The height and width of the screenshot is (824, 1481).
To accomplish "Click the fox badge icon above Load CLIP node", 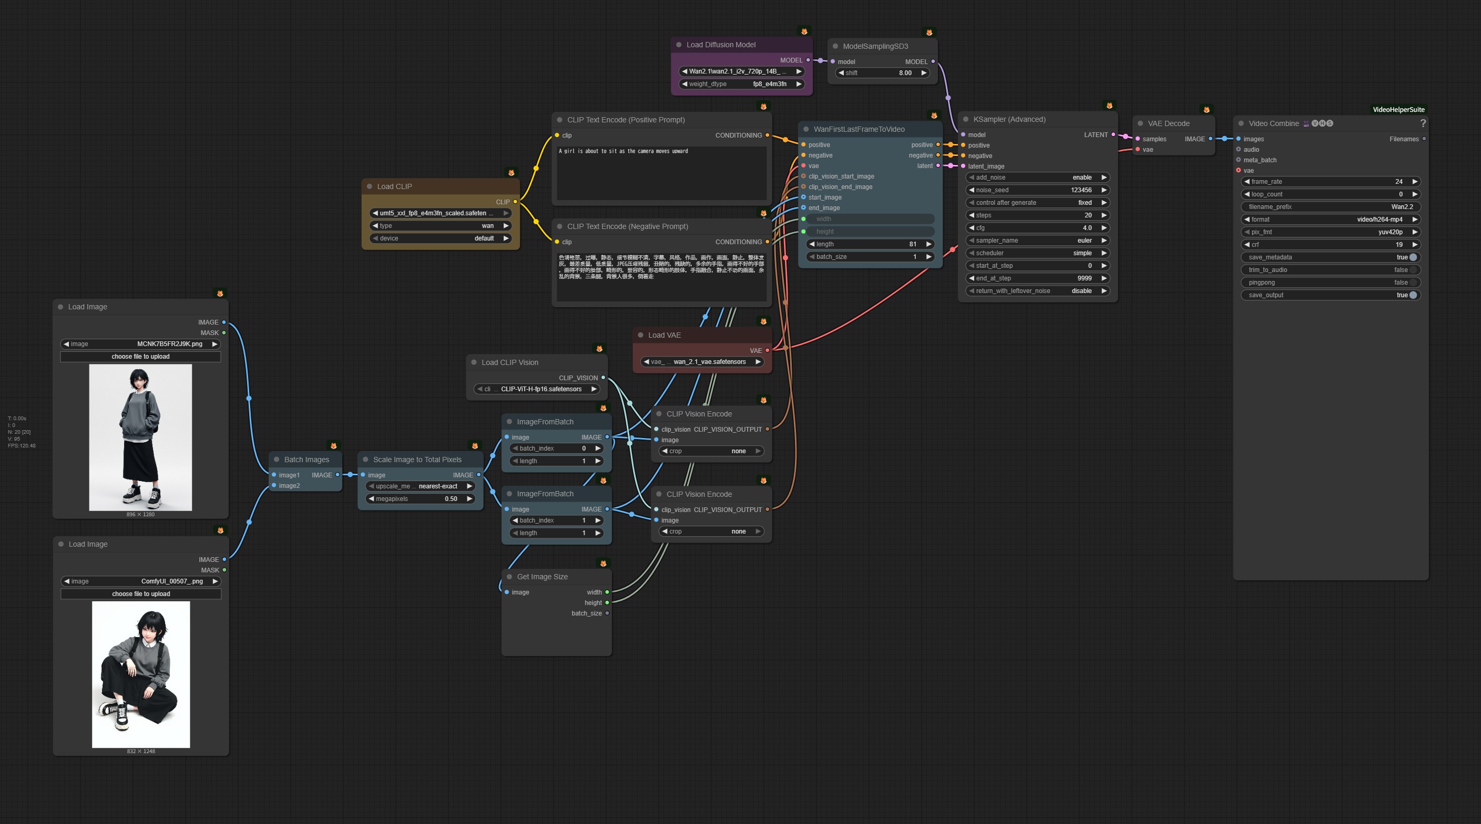I will coord(511,173).
